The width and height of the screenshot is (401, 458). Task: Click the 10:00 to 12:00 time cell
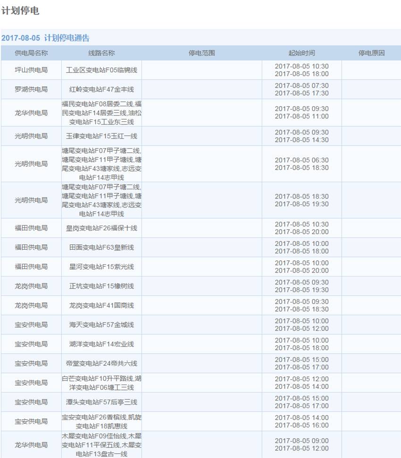tap(302, 325)
